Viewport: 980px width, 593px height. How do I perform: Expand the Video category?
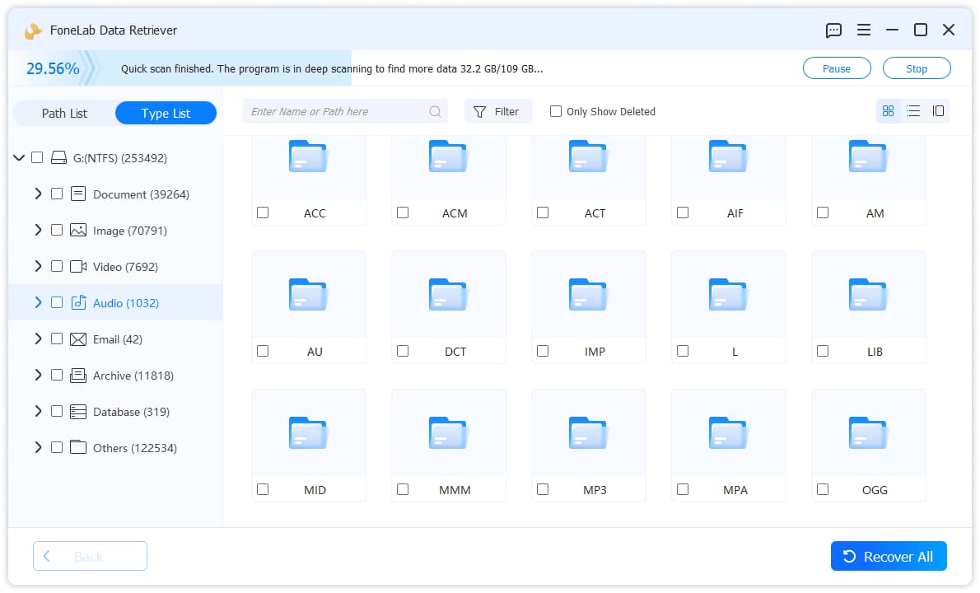38,266
